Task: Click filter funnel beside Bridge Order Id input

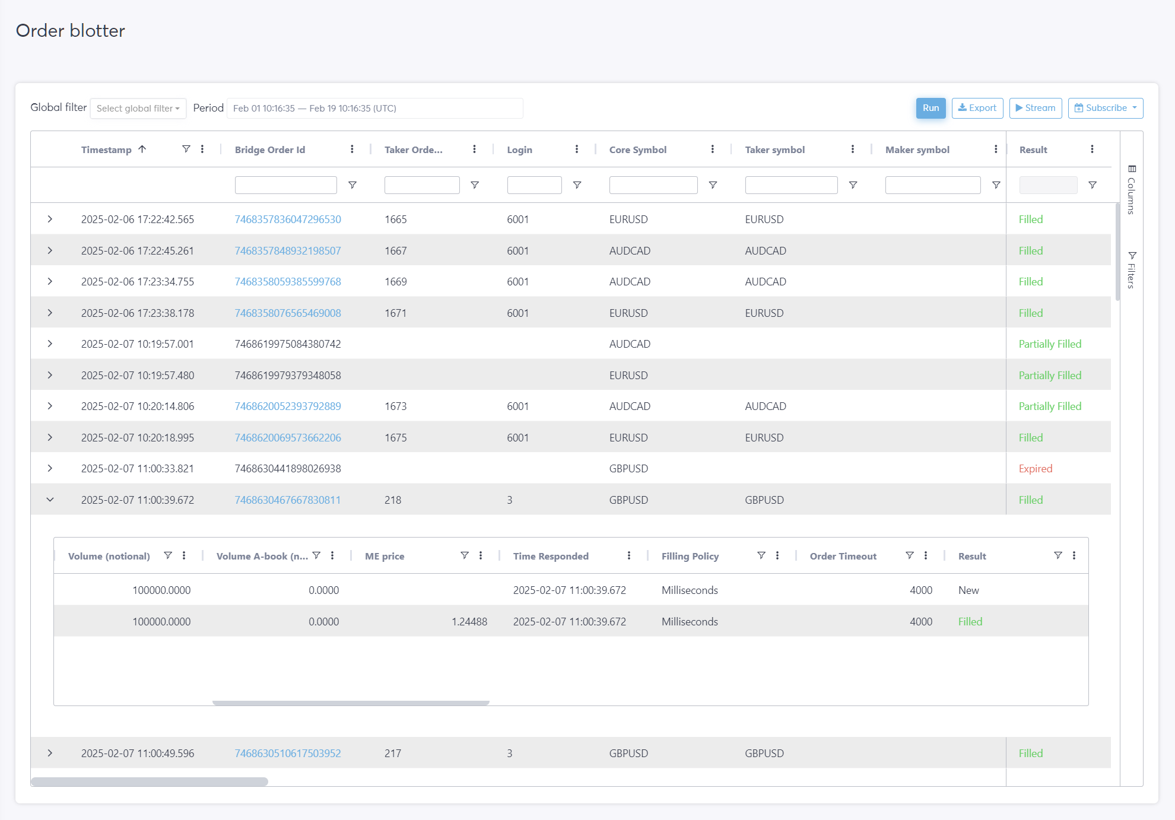Action: pyautogui.click(x=352, y=185)
